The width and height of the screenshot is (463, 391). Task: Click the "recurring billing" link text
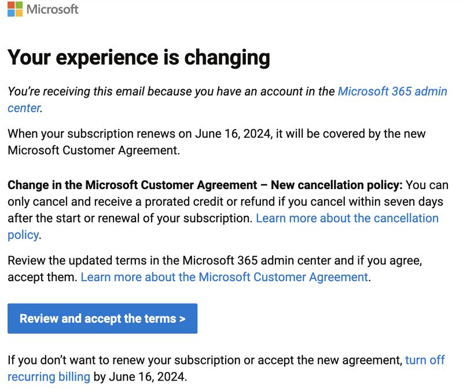click(x=49, y=377)
